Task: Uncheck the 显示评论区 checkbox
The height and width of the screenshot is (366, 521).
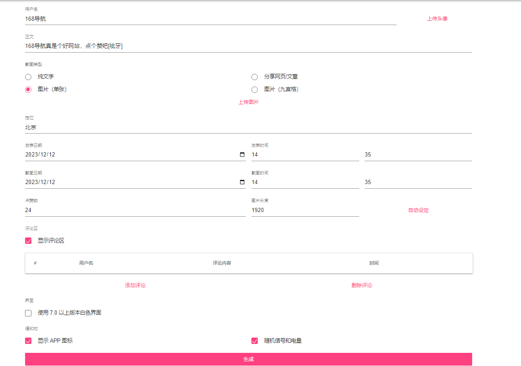Action: pyautogui.click(x=28, y=241)
